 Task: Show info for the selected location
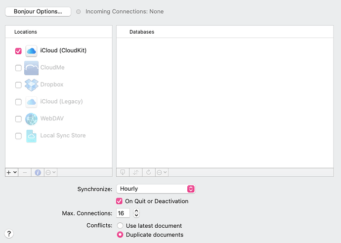coord(38,172)
